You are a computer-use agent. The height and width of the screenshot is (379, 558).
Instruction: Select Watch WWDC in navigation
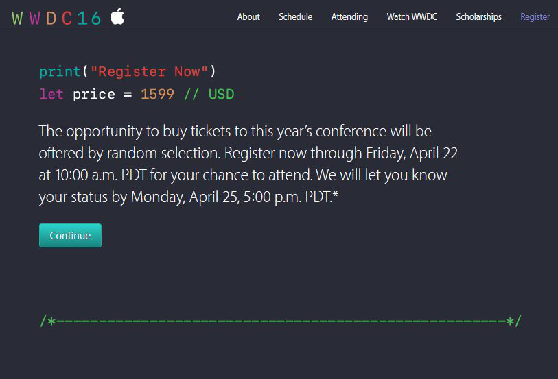(412, 16)
